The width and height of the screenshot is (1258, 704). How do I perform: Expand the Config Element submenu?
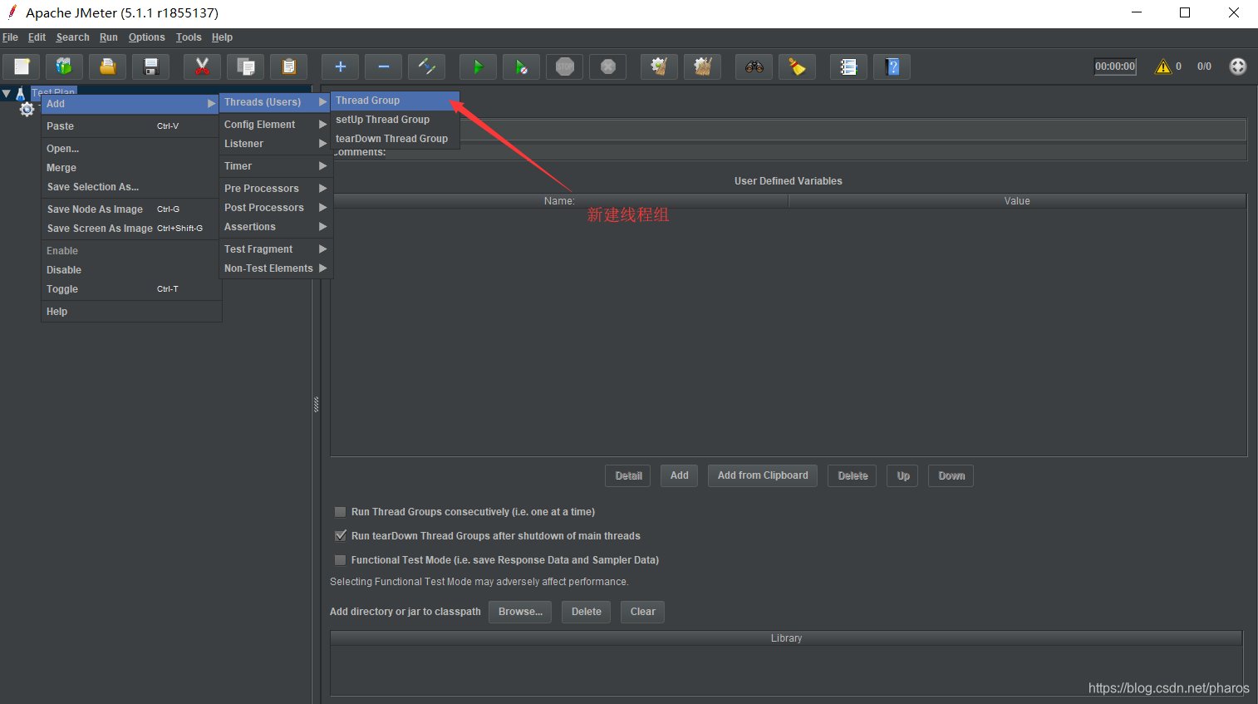click(x=275, y=125)
